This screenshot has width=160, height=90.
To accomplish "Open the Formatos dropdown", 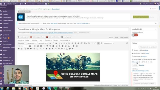I will tap(22, 43).
